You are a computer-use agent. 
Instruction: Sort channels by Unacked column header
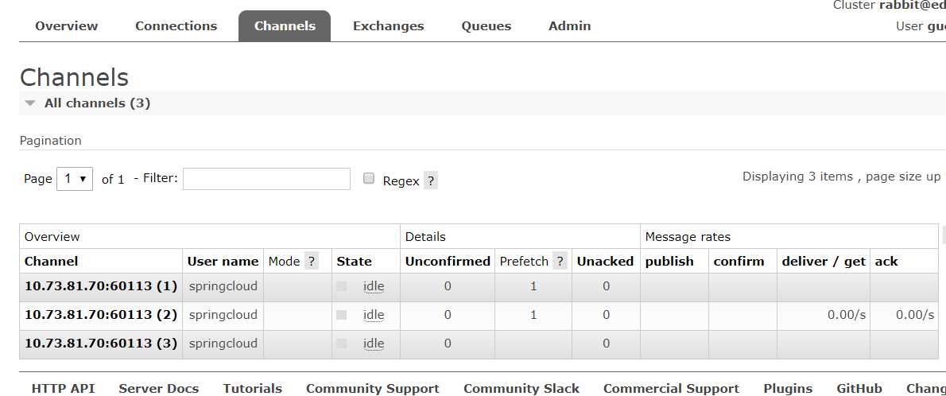pyautogui.click(x=605, y=261)
